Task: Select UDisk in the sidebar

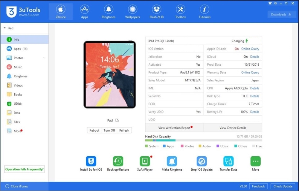Action: tap(25, 104)
